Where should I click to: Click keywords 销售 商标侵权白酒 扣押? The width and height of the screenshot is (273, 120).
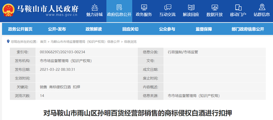(60, 87)
